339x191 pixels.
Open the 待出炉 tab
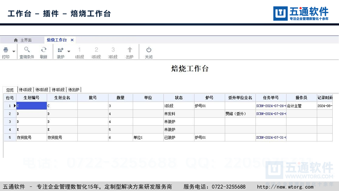pos(74,90)
